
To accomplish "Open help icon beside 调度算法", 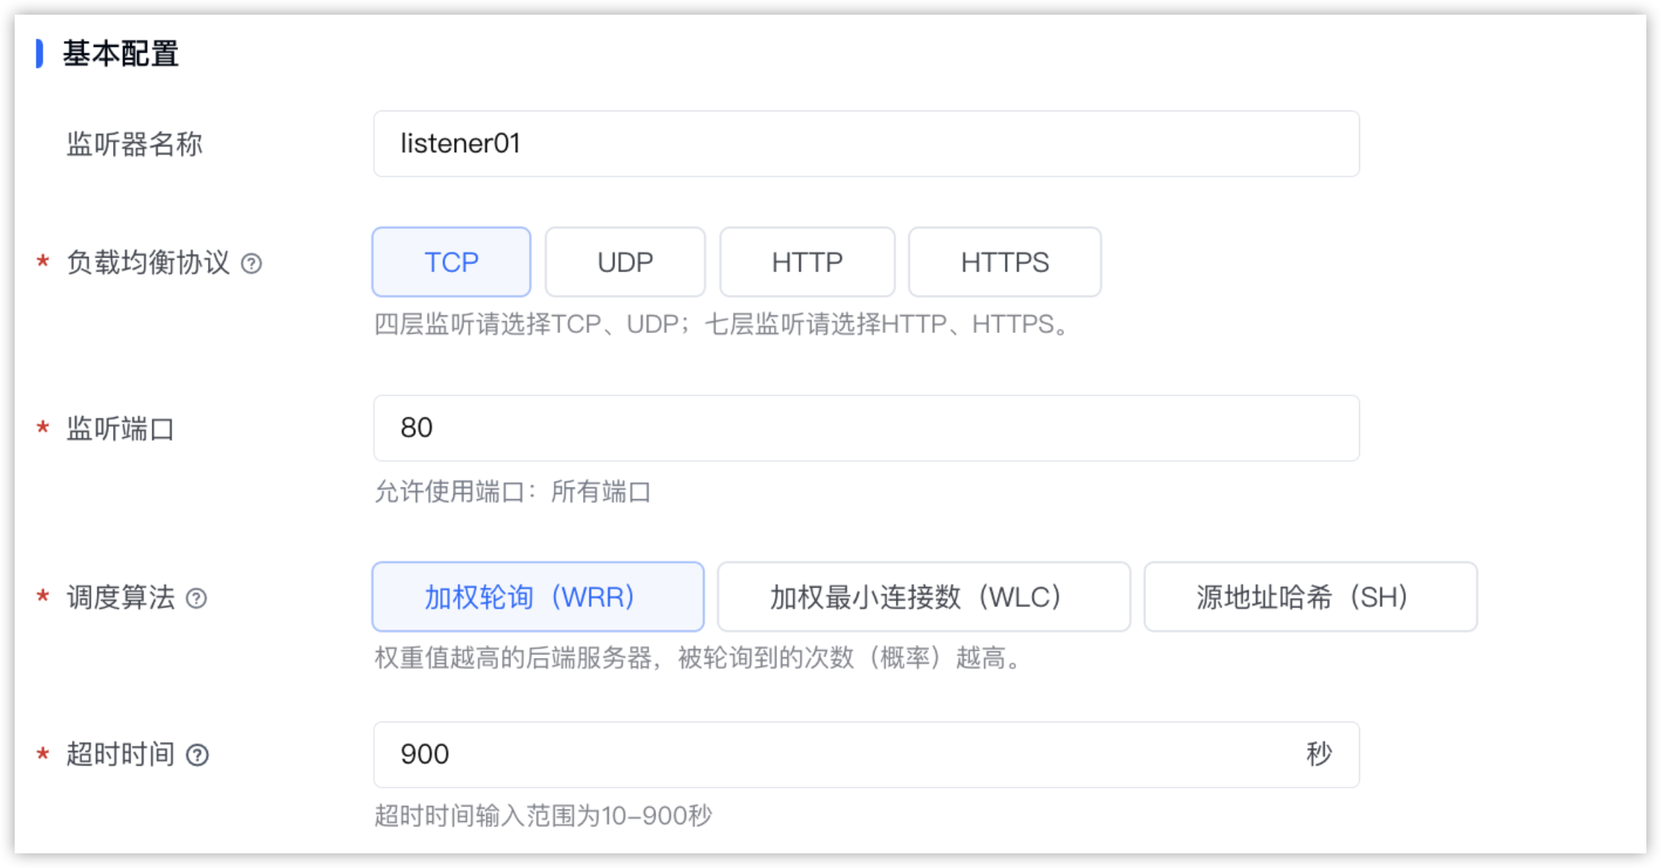I will point(196,599).
